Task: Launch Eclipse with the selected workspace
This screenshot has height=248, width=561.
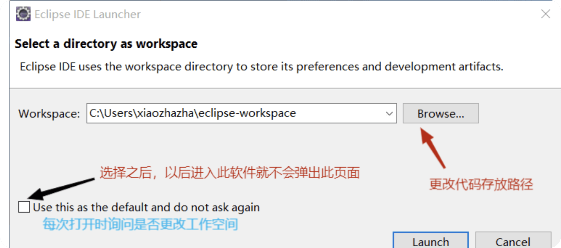Action: [431, 240]
